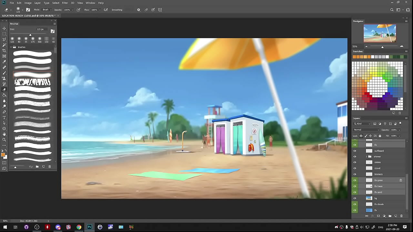Open the Filter menu
The image size is (413, 232).
point(65,3)
